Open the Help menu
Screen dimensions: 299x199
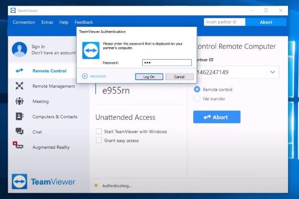click(64, 22)
